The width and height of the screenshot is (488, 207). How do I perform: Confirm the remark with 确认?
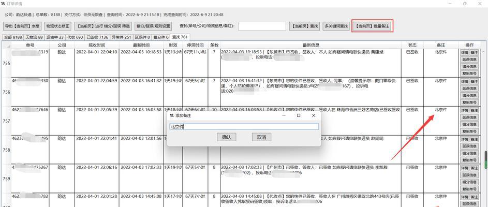[x=227, y=137]
